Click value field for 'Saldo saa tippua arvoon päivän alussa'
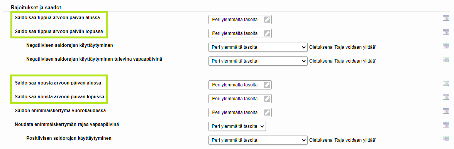Screen dimensions: 454x149 pyautogui.click(x=240, y=20)
